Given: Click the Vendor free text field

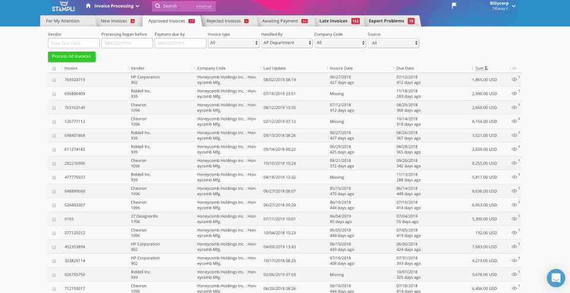Looking at the screenshot, I should click(74, 43).
